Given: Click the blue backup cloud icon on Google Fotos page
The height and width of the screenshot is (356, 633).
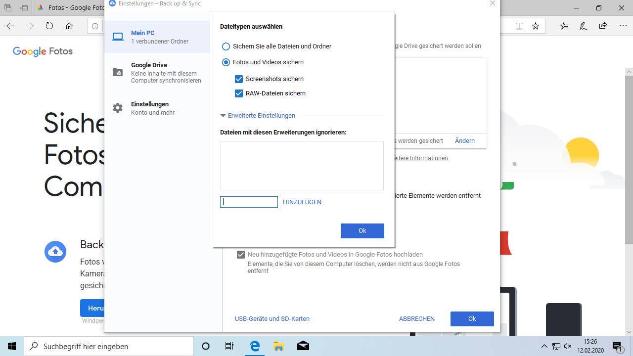Looking at the screenshot, I should pyautogui.click(x=55, y=252).
